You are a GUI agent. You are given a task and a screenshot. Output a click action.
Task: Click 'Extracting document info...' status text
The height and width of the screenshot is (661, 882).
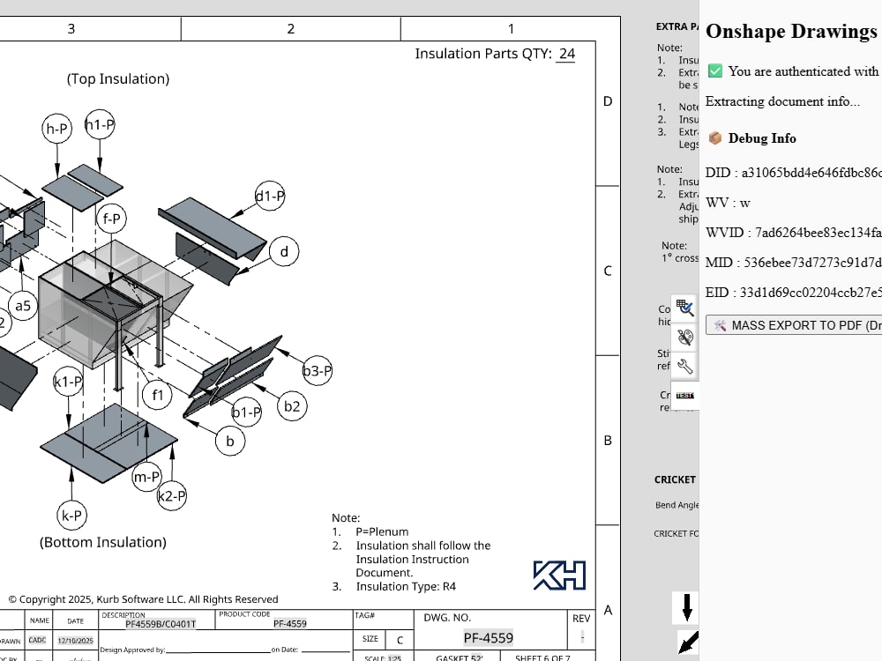coord(782,101)
